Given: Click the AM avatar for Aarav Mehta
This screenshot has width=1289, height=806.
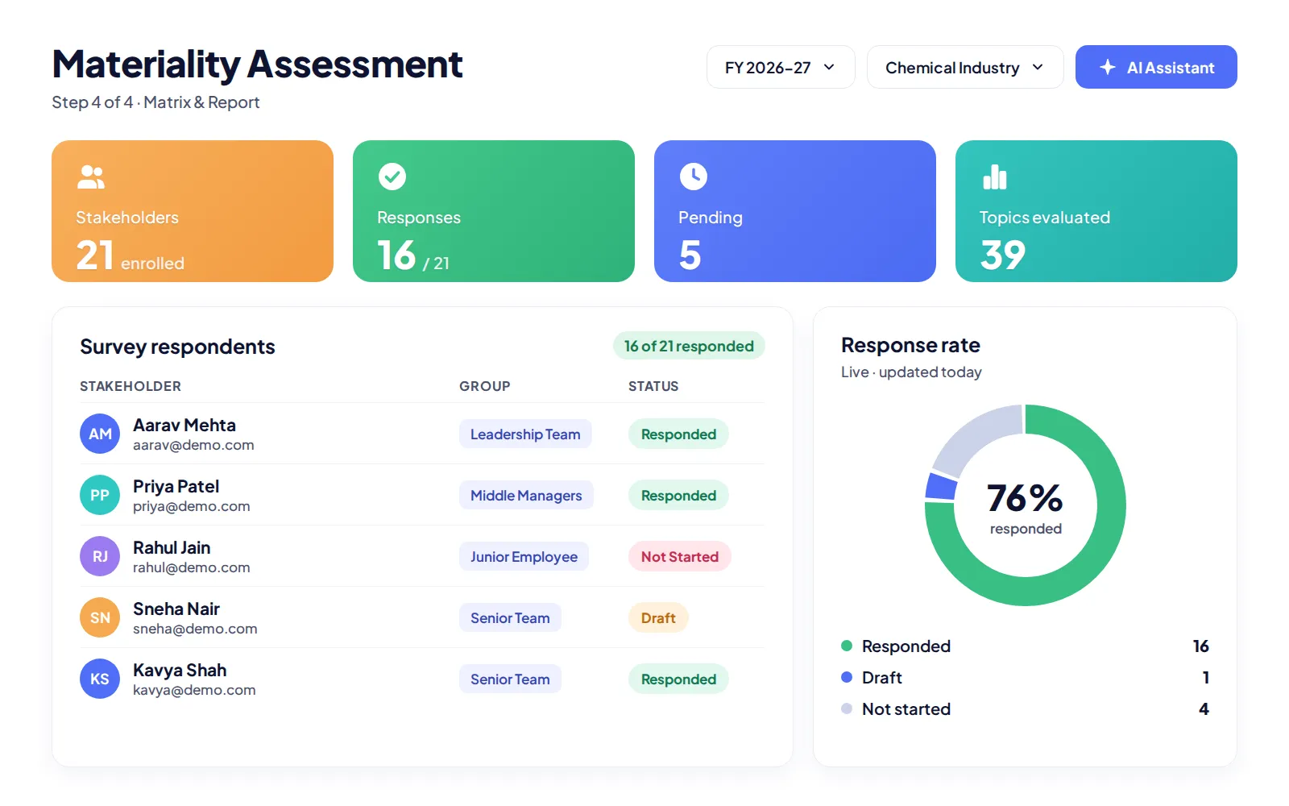Looking at the screenshot, I should point(100,434).
